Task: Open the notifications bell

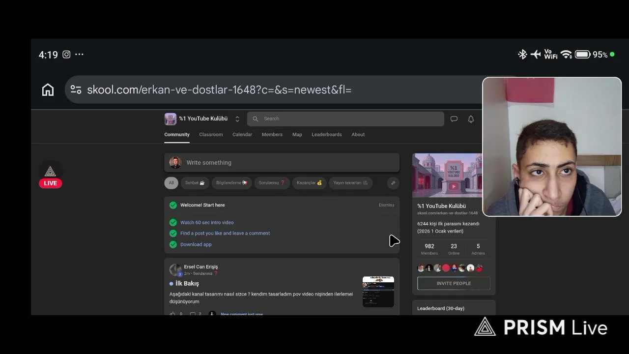Action: coord(471,119)
